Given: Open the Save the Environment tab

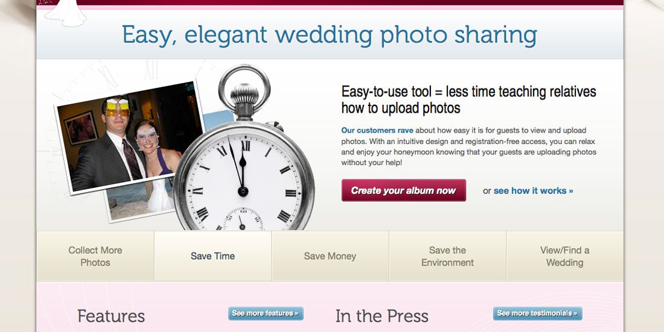Looking at the screenshot, I should point(448,256).
